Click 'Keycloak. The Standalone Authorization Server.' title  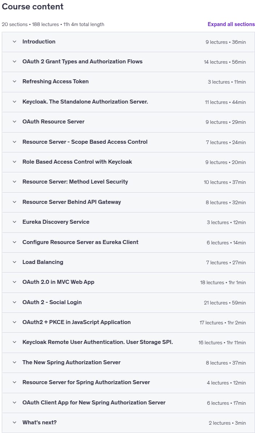point(85,102)
